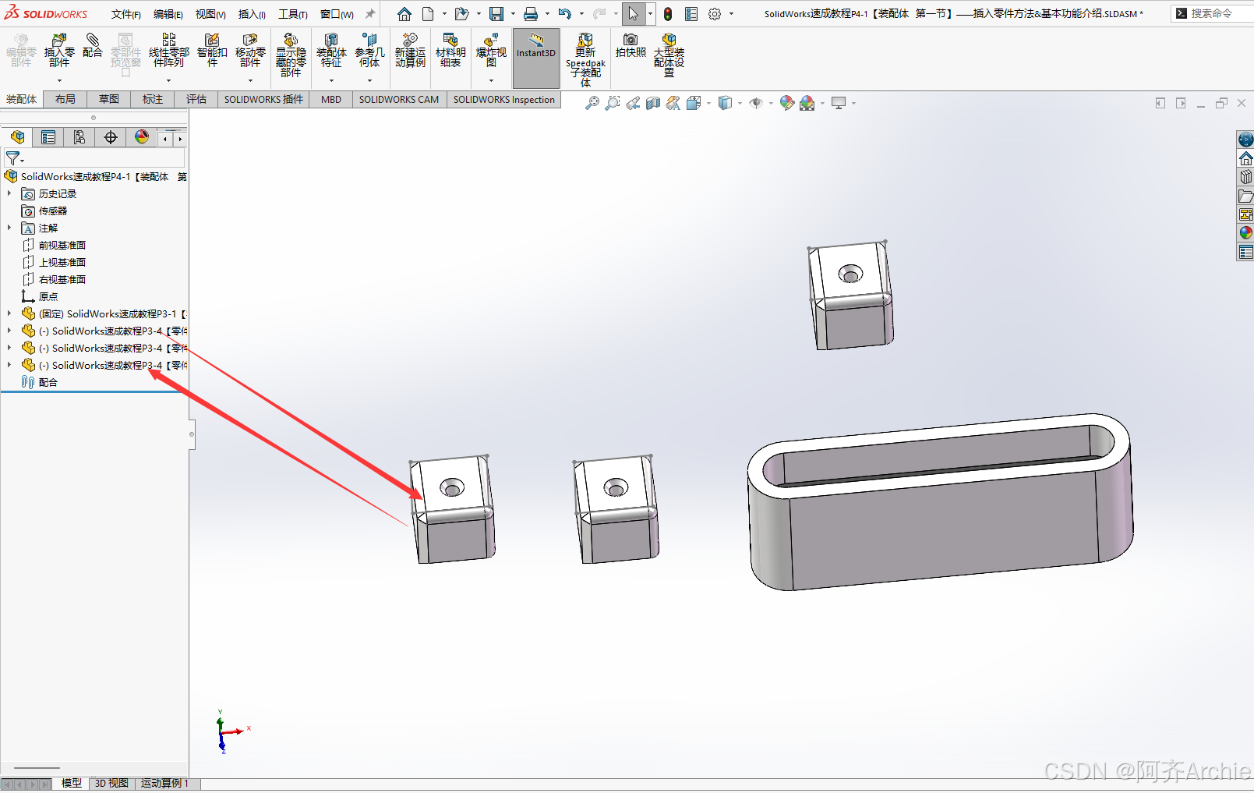Open the Linear Component Pattern dropdown arrow
Viewport: 1254px width, 793px height.
click(168, 80)
